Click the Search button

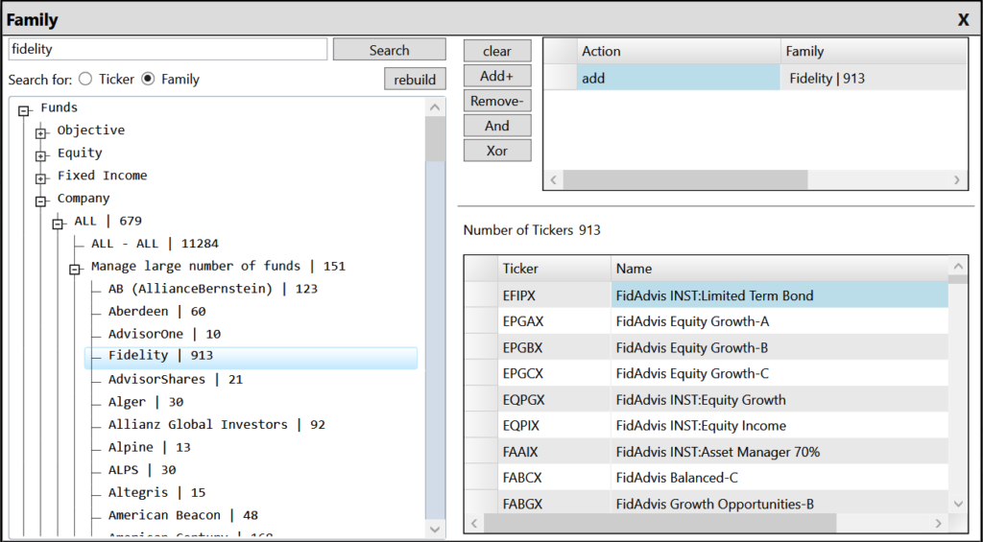[389, 50]
